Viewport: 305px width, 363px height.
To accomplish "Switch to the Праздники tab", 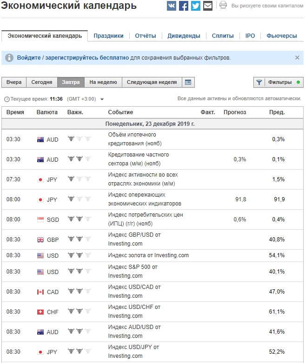I will [x=108, y=36].
